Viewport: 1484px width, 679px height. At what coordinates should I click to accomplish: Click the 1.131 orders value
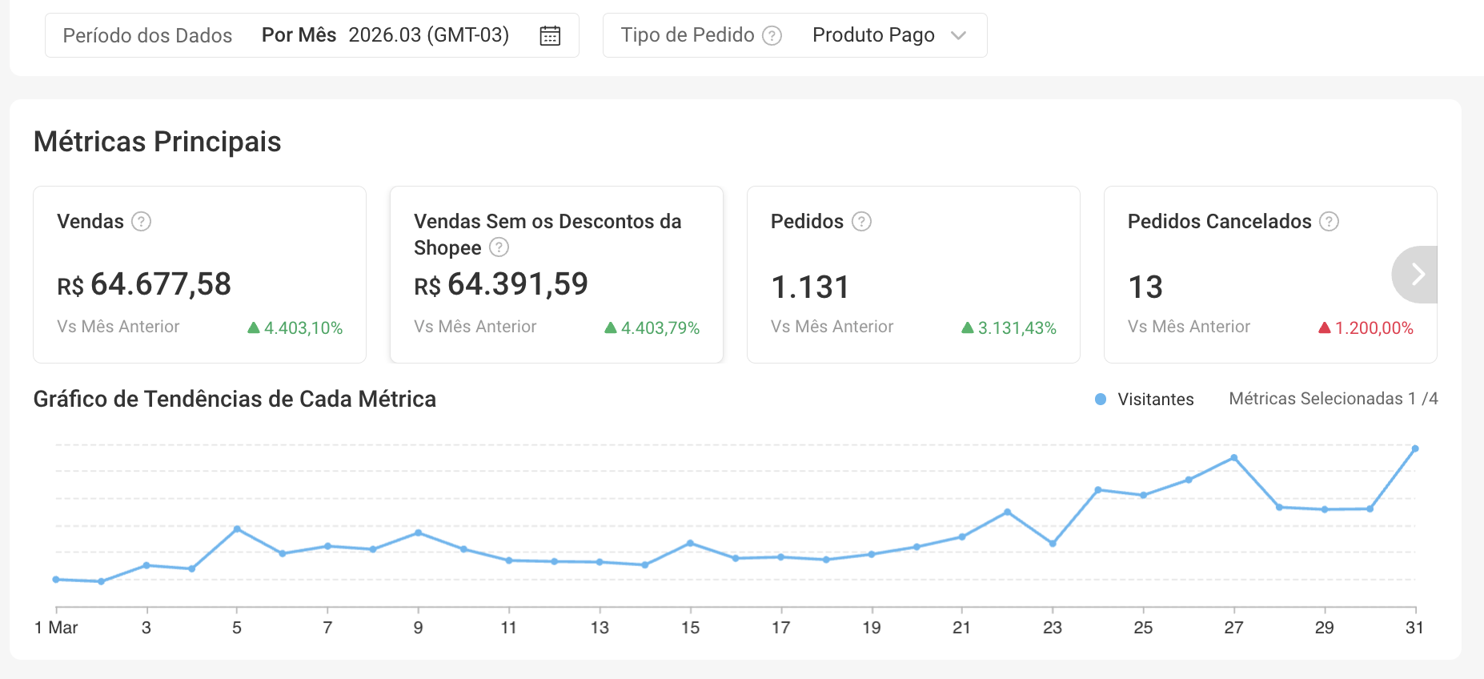[x=810, y=287]
